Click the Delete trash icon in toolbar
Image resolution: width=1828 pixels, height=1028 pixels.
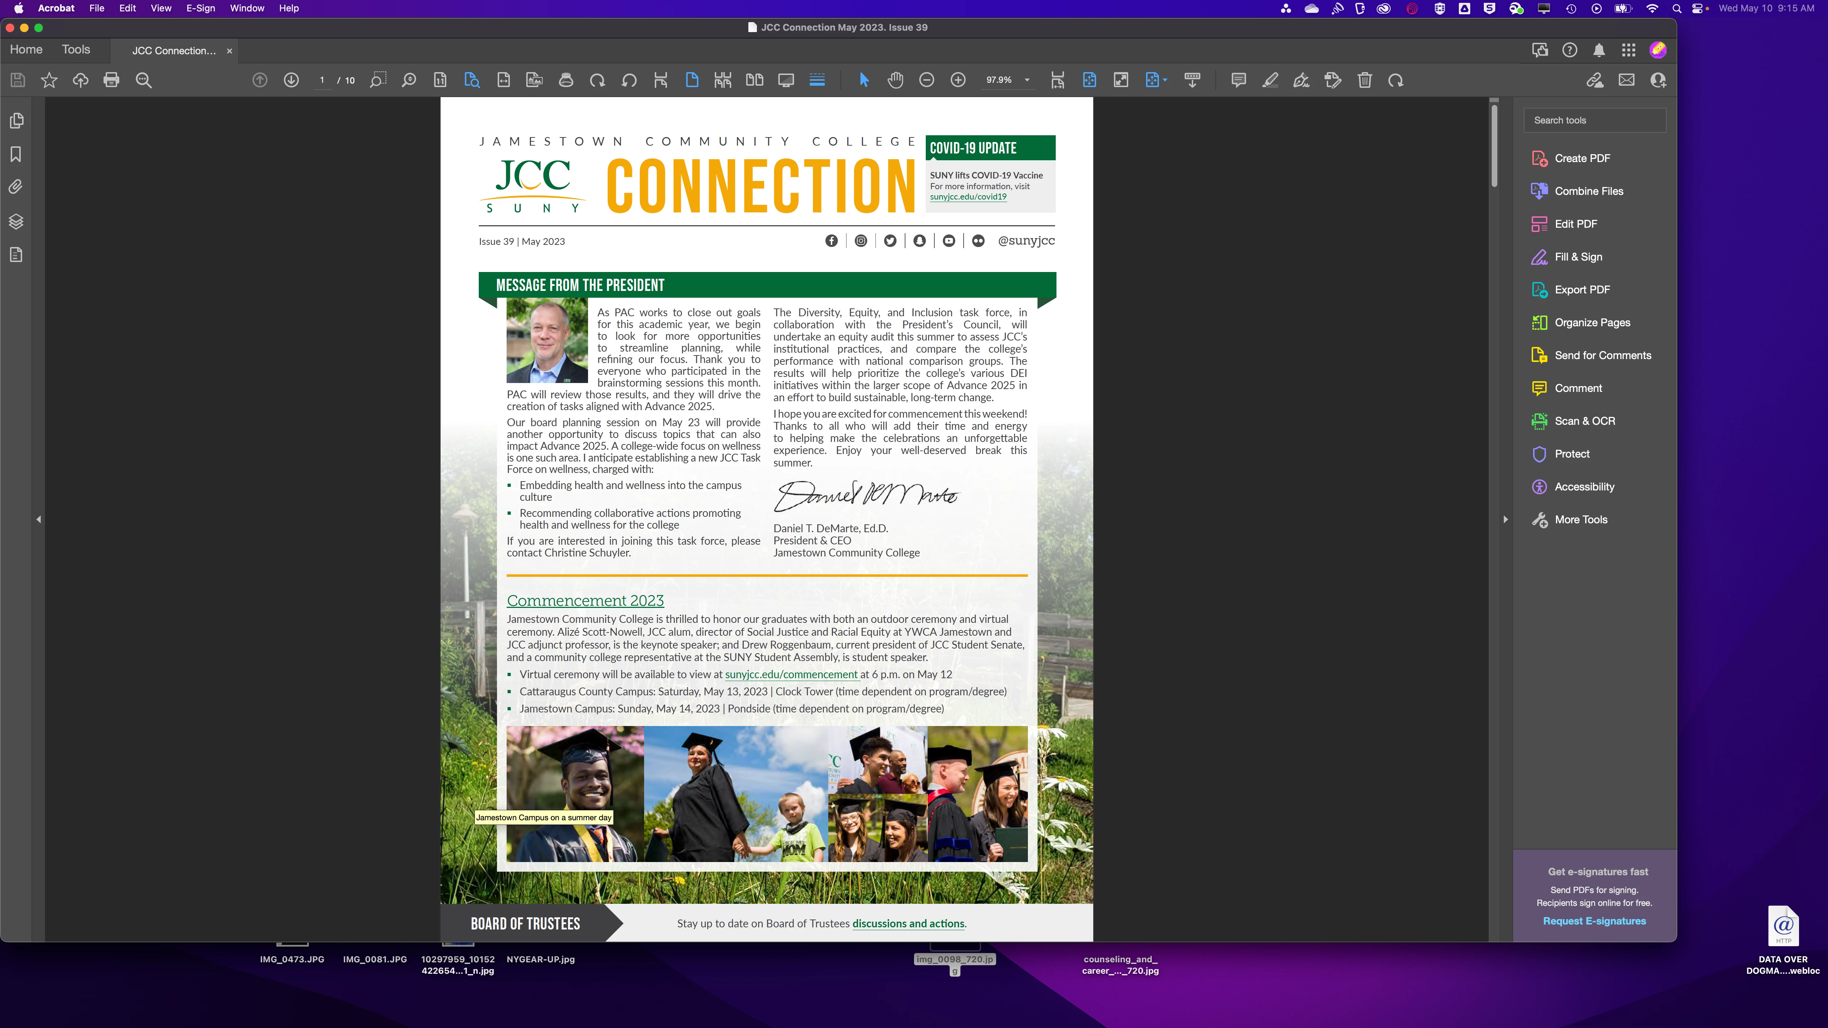pyautogui.click(x=1365, y=80)
